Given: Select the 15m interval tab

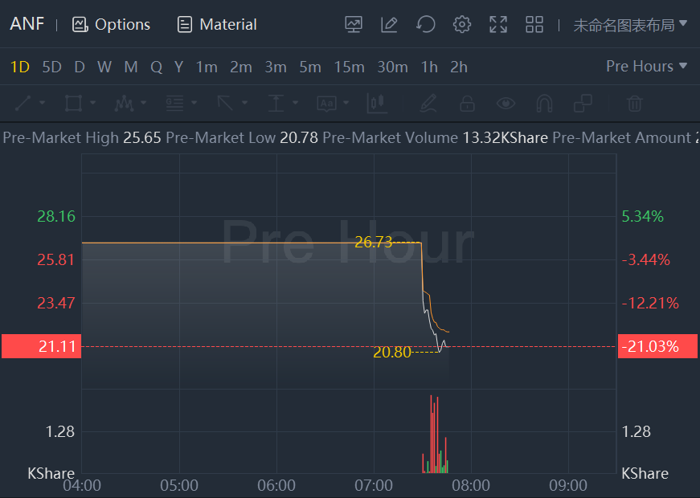Looking at the screenshot, I should pyautogui.click(x=349, y=67).
